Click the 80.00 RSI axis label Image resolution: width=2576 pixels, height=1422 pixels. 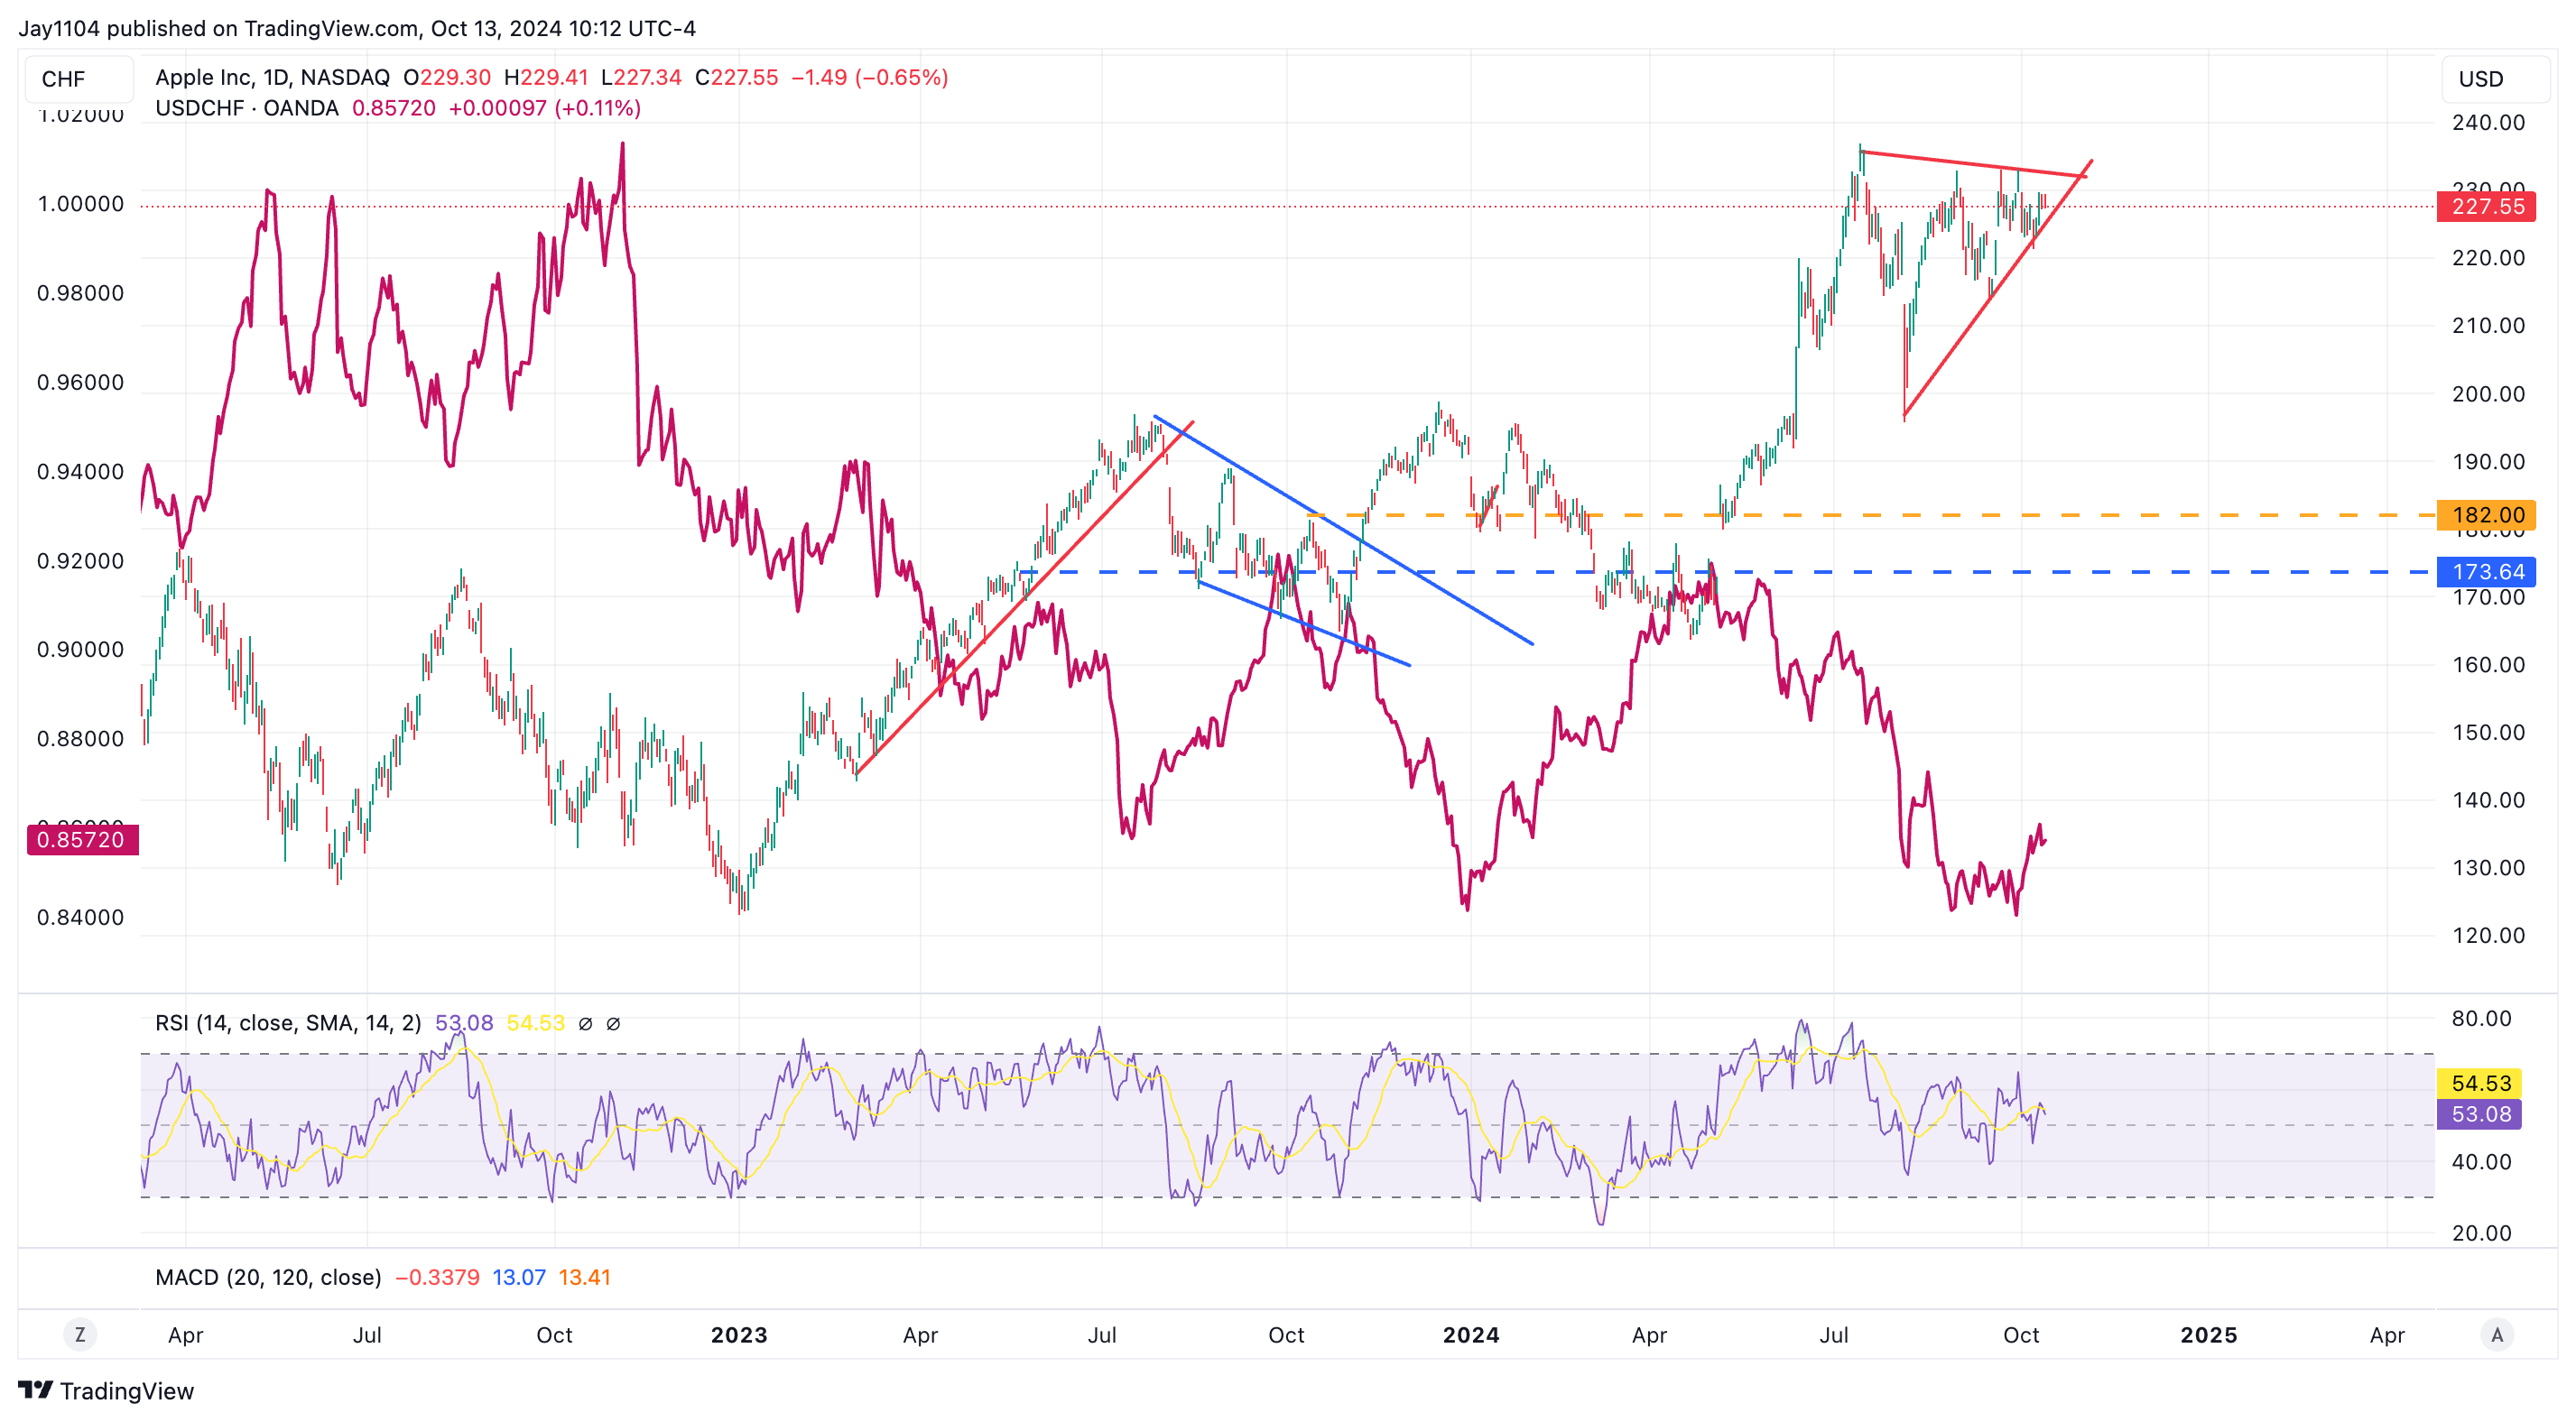click(2481, 1018)
